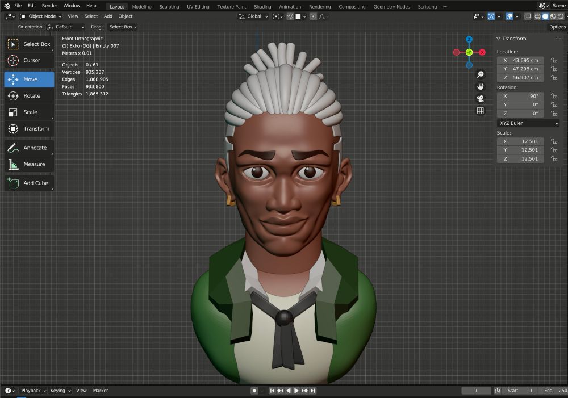
Task: Switch to Geometry Nodes workspace tab
Action: coord(391,6)
